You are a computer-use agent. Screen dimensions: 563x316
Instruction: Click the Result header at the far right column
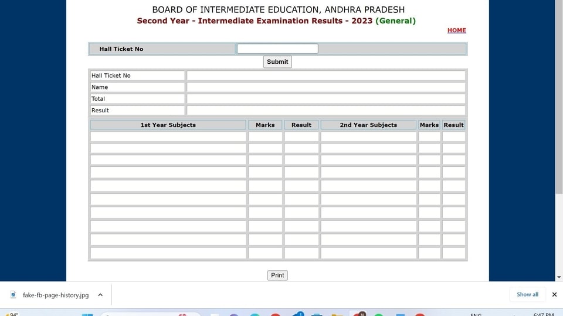(x=453, y=125)
